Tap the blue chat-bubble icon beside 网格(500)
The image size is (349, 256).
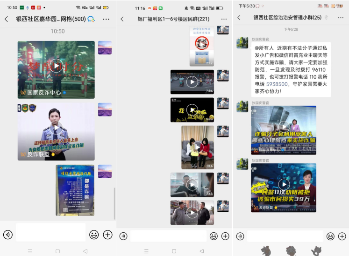click(x=91, y=19)
